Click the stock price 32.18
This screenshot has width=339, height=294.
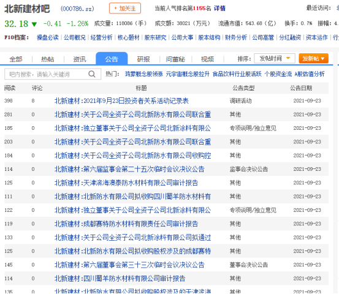[x=16, y=24]
